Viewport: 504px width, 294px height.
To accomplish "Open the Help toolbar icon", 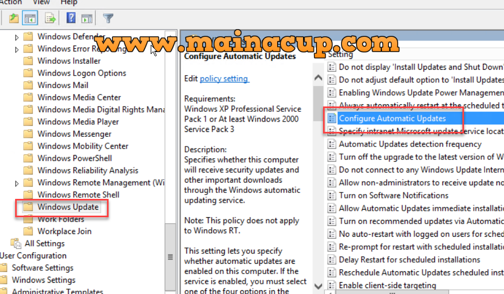I will 71,18.
